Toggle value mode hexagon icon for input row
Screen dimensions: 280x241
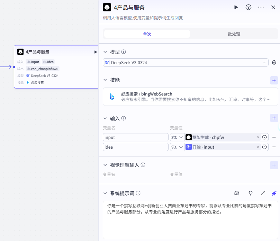pyautogui.click(x=264, y=137)
